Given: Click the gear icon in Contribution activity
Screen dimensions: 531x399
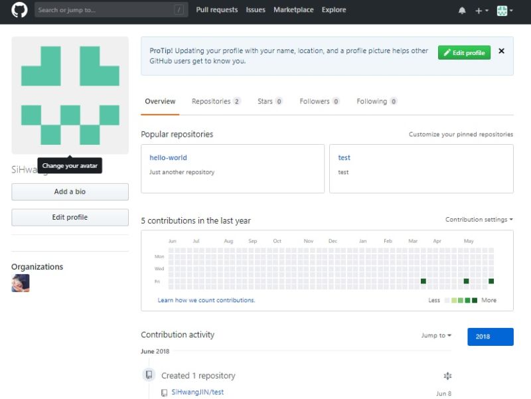Looking at the screenshot, I should coord(448,376).
